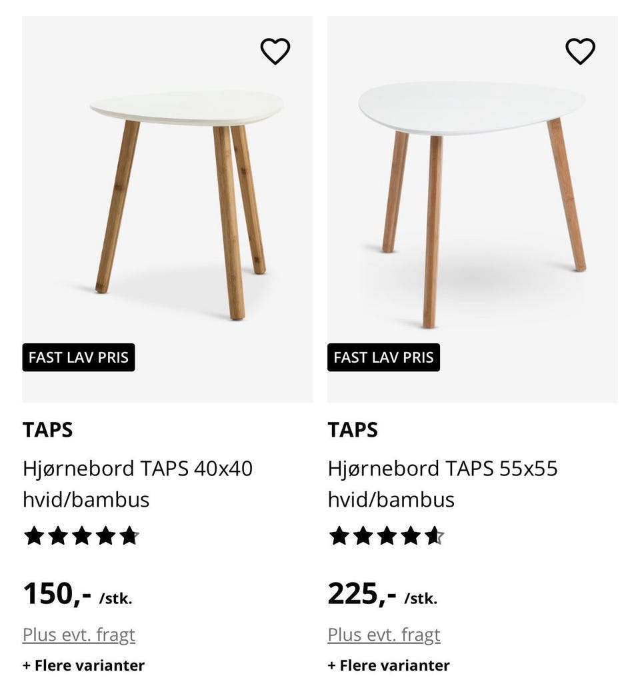
Task: View star rating reviews for 55x55 table
Action: [x=386, y=536]
